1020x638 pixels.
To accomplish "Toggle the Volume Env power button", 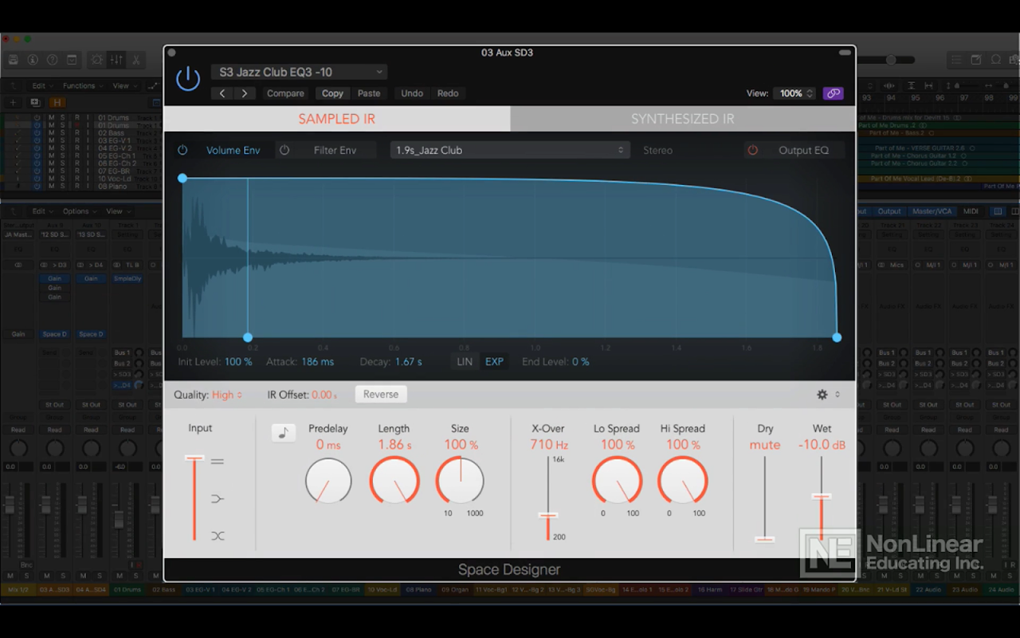I will point(182,150).
